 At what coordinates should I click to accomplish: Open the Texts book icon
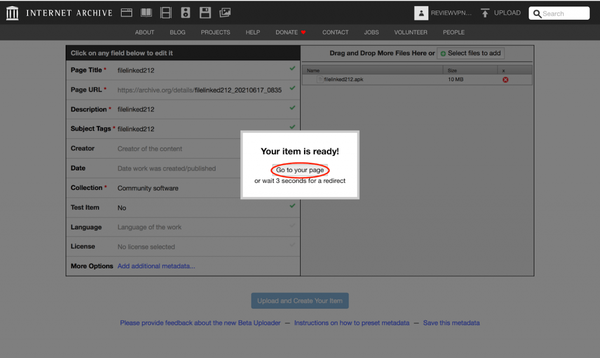tap(146, 13)
